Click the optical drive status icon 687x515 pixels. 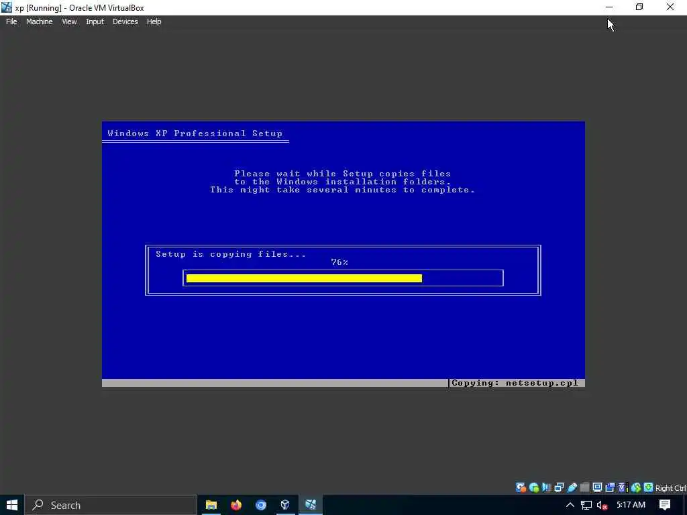[x=534, y=488]
